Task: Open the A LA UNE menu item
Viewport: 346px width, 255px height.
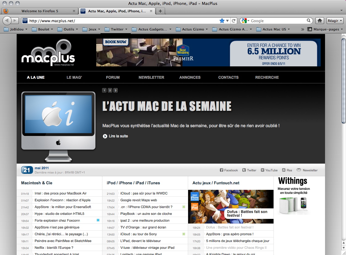Action: 36,77
